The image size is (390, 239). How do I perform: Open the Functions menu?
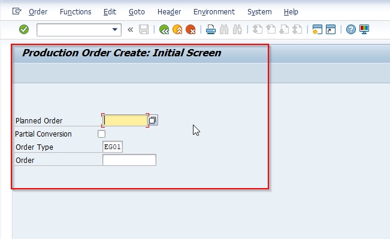click(x=75, y=12)
